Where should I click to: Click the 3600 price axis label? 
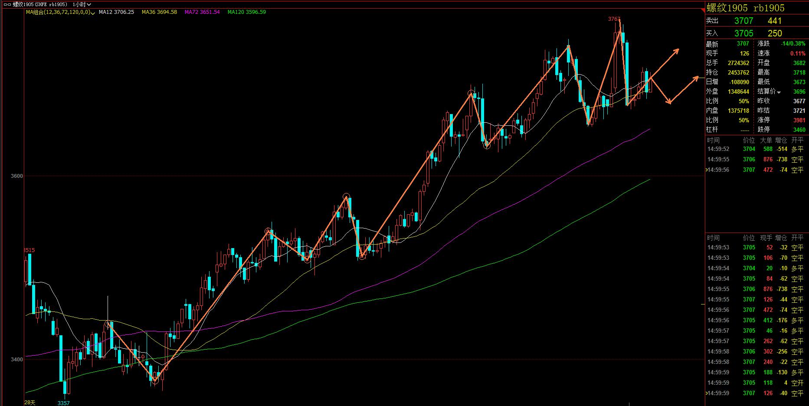click(x=17, y=176)
